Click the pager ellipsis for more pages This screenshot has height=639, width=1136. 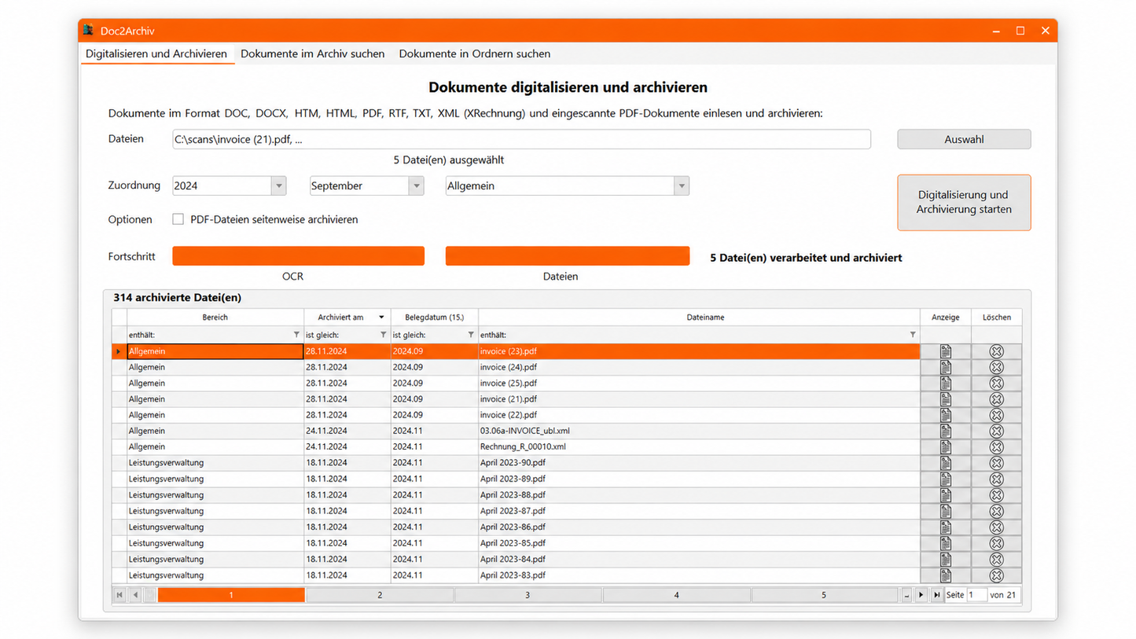(906, 595)
